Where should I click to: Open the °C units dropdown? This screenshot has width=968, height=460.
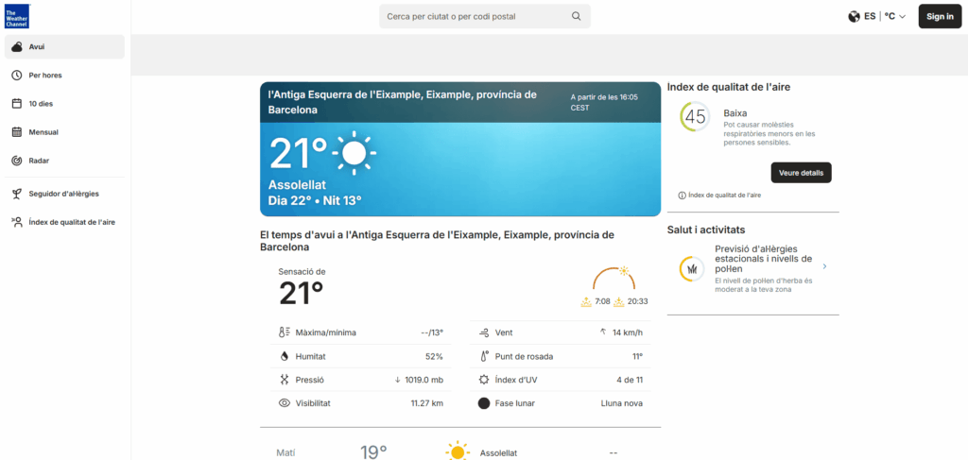pyautogui.click(x=895, y=17)
